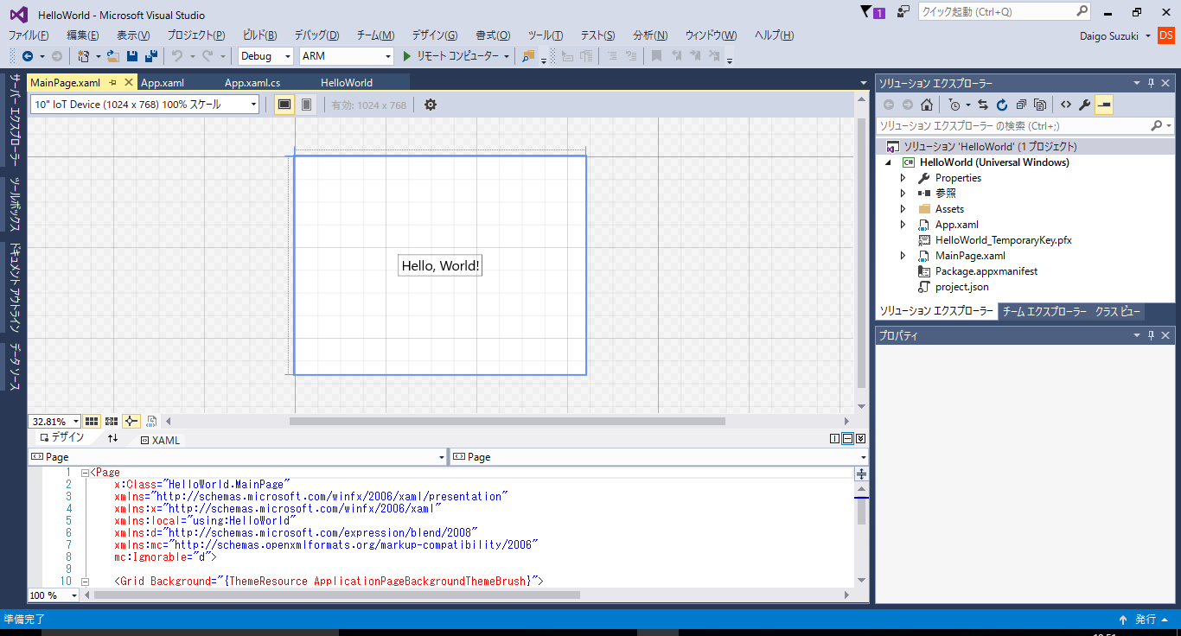
Task: Switch design canvas to portrait orientation
Action: (x=306, y=104)
